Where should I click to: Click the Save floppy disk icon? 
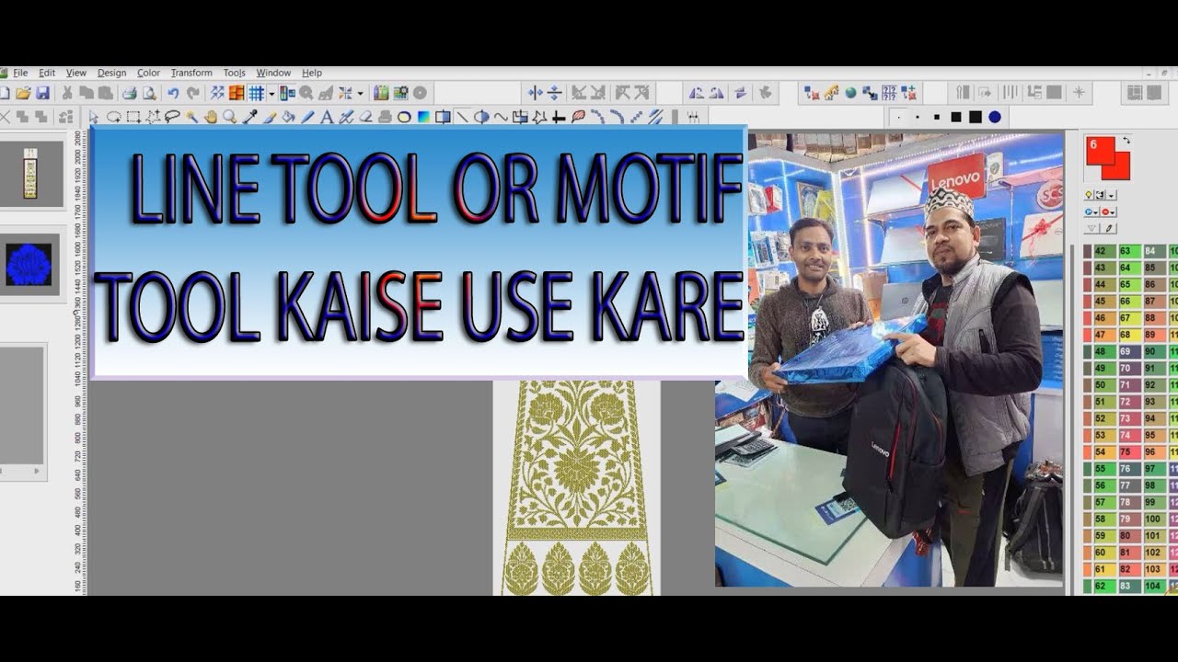42,93
